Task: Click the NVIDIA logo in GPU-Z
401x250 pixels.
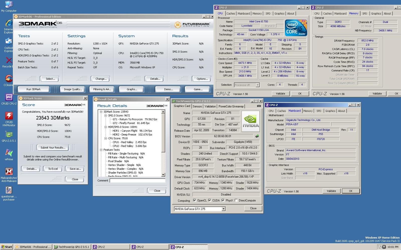Action: (251, 121)
